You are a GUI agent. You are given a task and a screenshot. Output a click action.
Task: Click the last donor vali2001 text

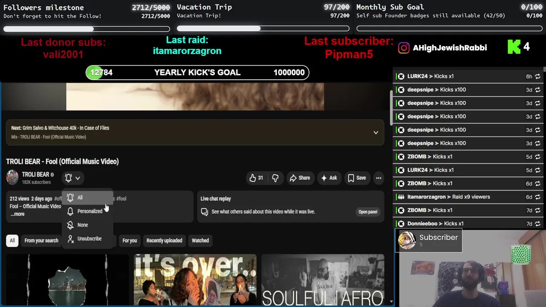point(63,55)
